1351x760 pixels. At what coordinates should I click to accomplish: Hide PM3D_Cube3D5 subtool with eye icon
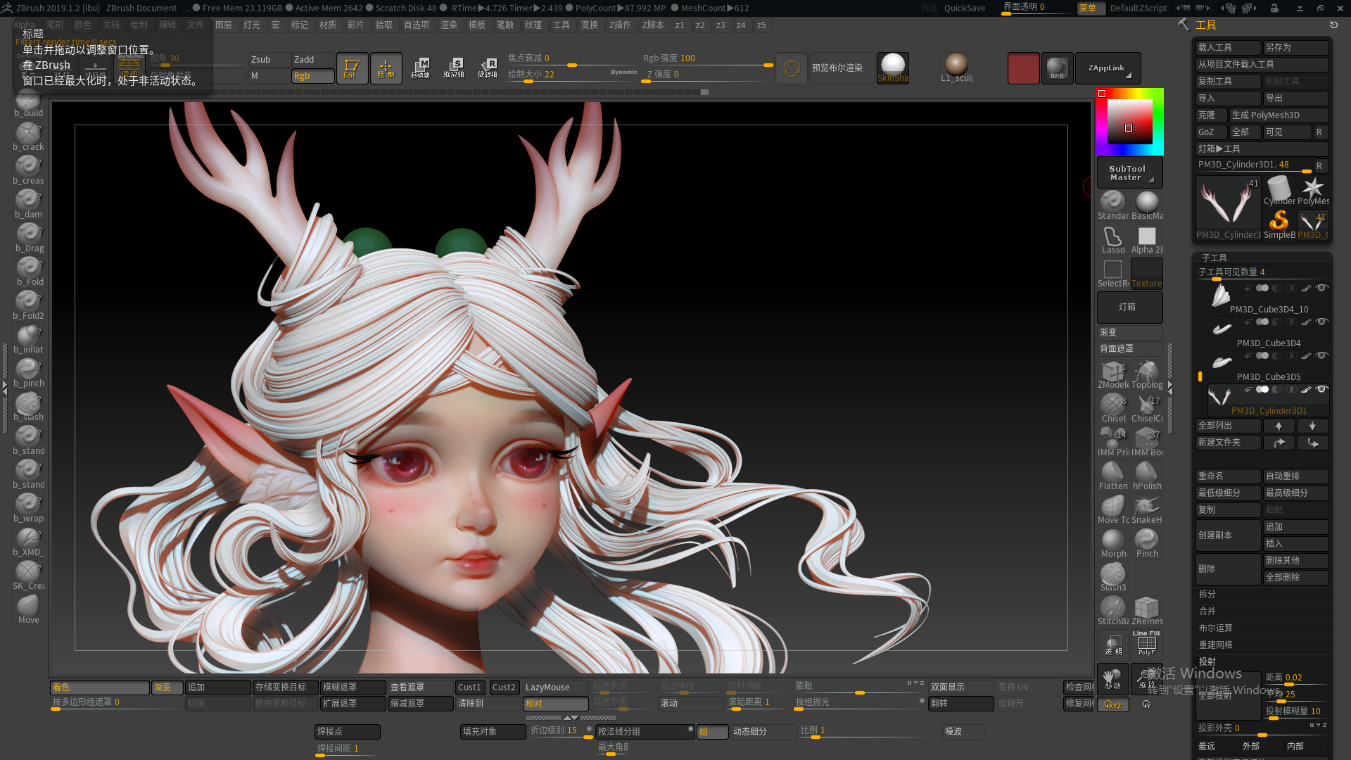1322,355
